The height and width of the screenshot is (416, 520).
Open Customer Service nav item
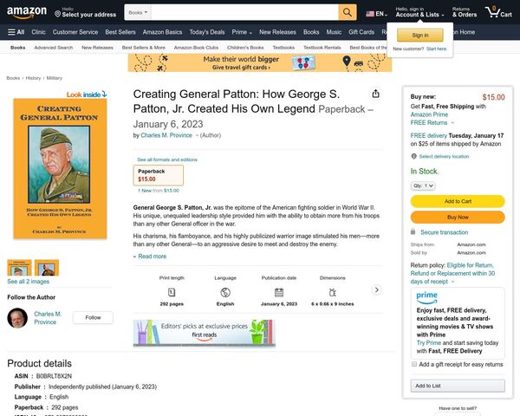pyautogui.click(x=75, y=32)
